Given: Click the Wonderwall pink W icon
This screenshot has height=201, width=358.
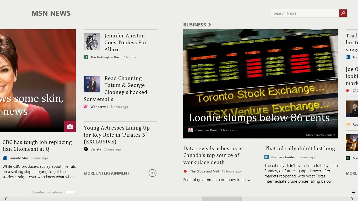Looking at the screenshot, I should 86,107.
